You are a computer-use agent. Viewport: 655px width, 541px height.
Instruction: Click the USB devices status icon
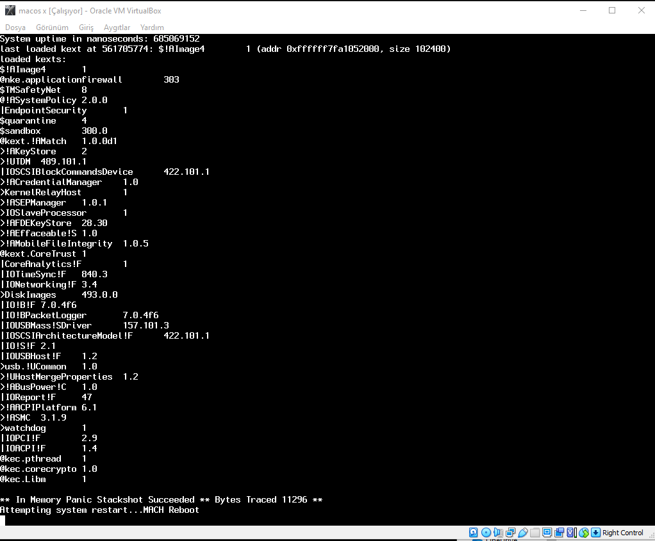[x=522, y=533]
